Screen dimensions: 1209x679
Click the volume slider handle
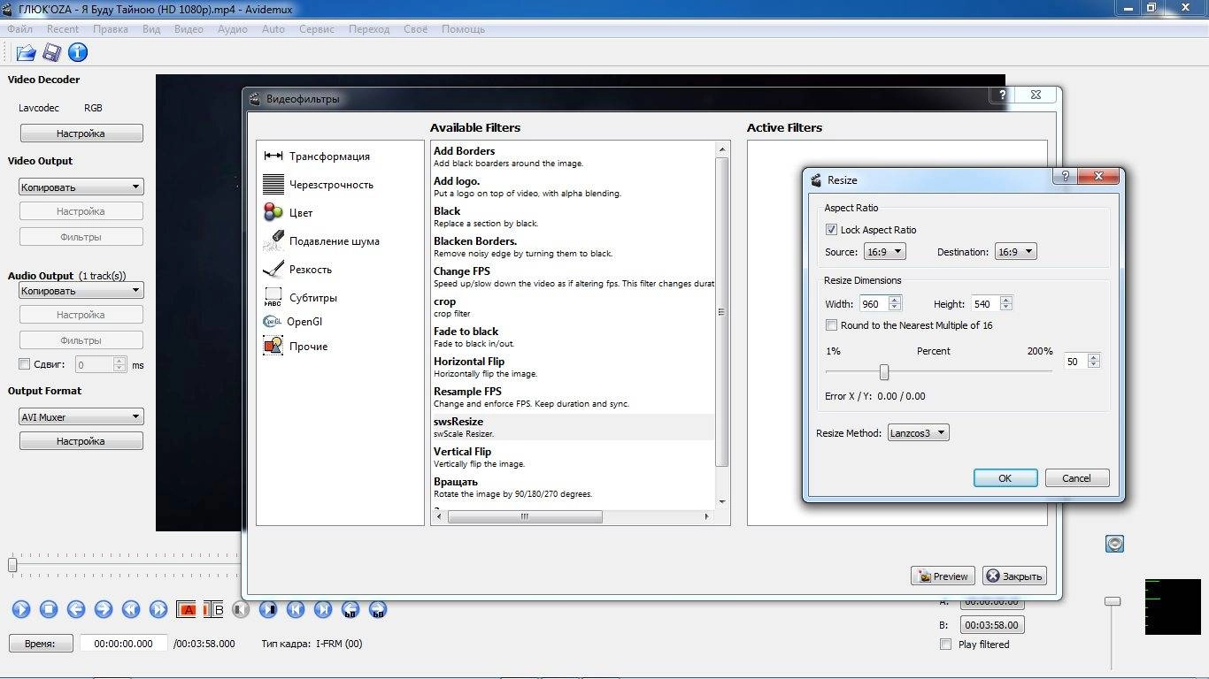[1113, 601]
